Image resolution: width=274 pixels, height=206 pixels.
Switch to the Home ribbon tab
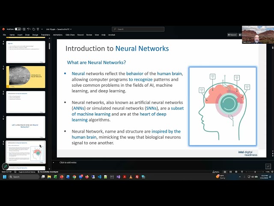(x=12, y=35)
